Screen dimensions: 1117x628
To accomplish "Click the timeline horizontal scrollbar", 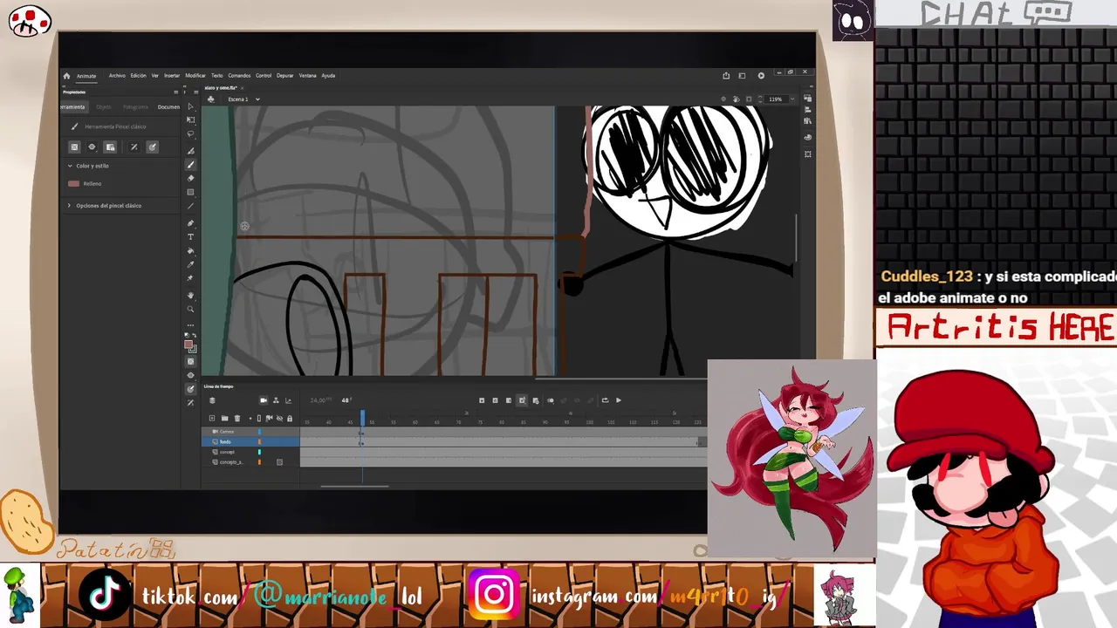I will pos(354,486).
